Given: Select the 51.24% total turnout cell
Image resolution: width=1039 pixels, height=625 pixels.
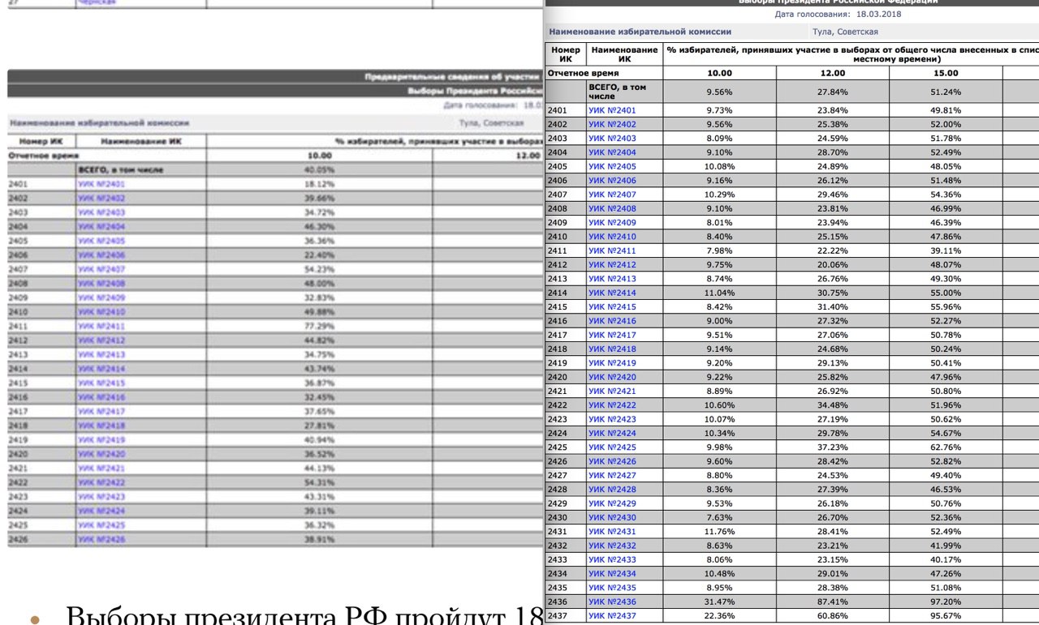Looking at the screenshot, I should point(946,92).
